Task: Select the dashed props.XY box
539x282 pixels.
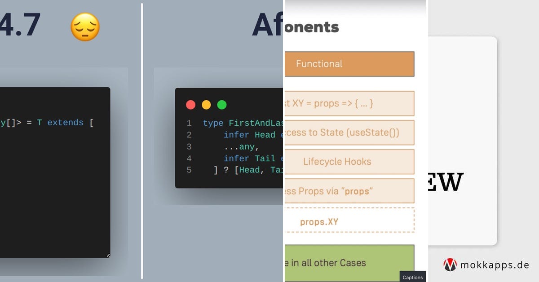Action: [x=349, y=220]
